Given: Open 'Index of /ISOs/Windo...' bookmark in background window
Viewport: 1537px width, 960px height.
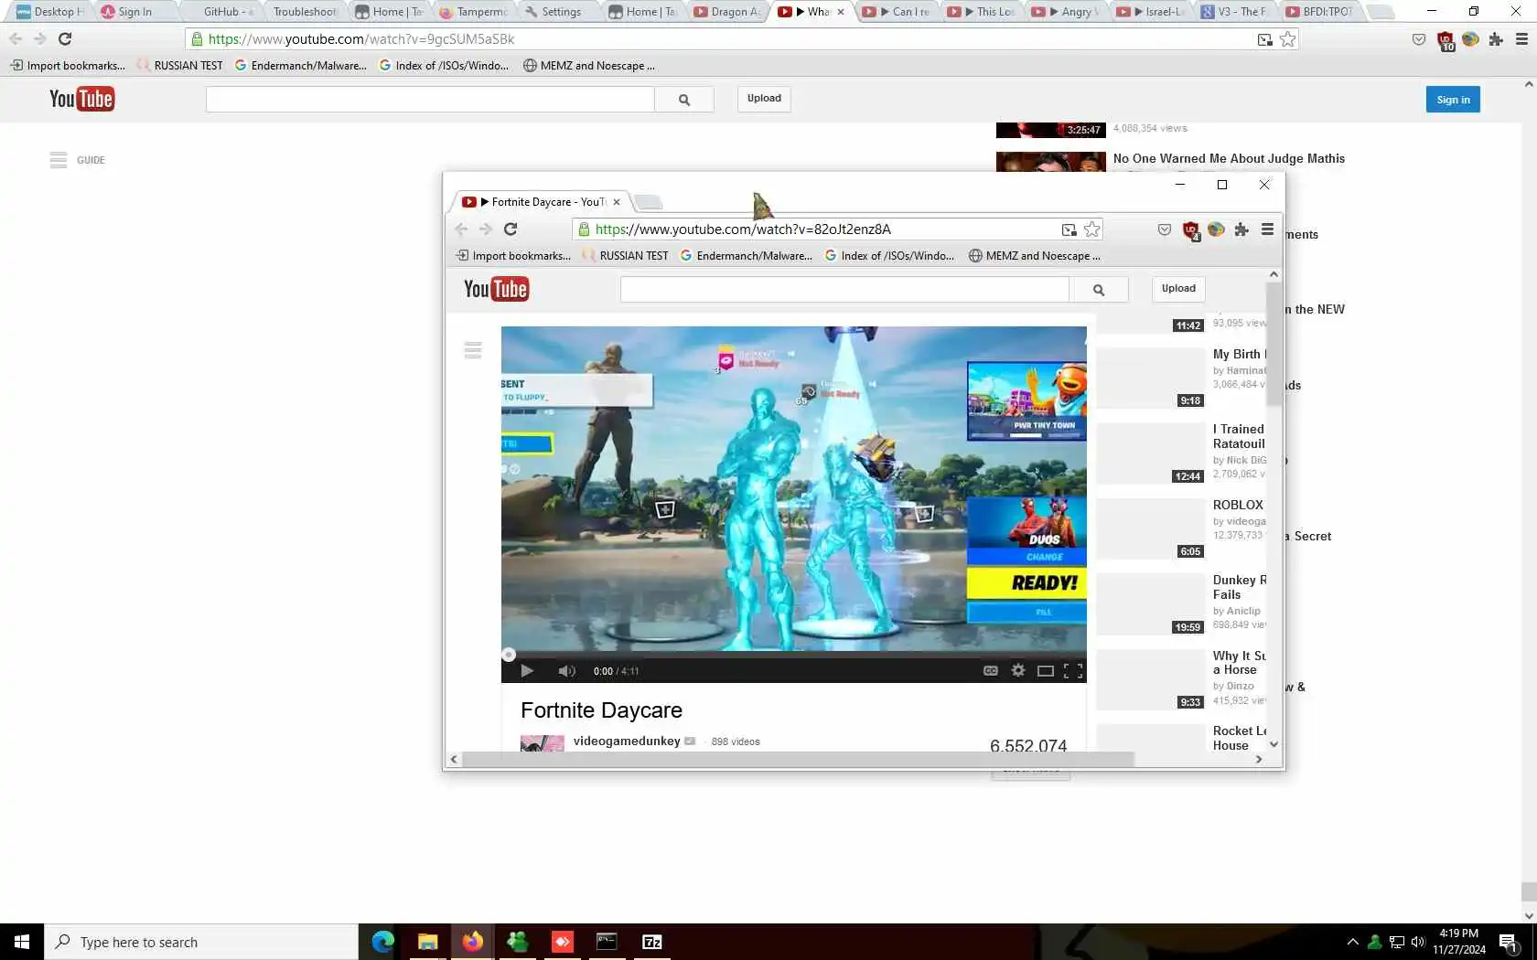Looking at the screenshot, I should click(x=444, y=66).
